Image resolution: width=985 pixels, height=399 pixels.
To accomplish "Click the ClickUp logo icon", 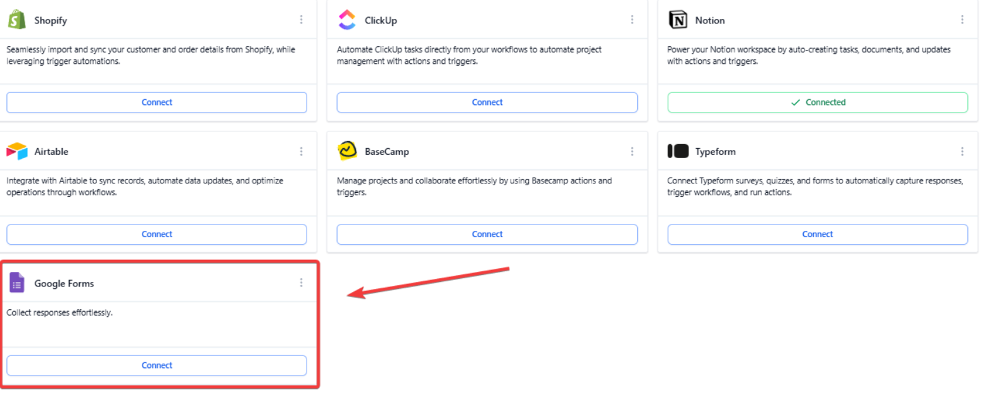I will (347, 20).
